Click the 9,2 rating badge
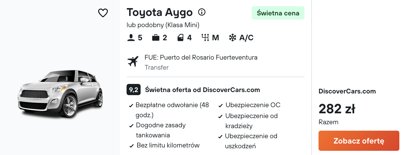Viewport: 403px width, 155px height. click(x=134, y=90)
